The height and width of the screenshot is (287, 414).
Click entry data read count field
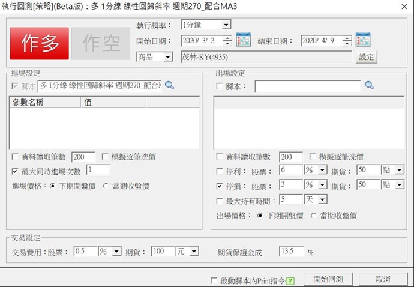coord(83,157)
